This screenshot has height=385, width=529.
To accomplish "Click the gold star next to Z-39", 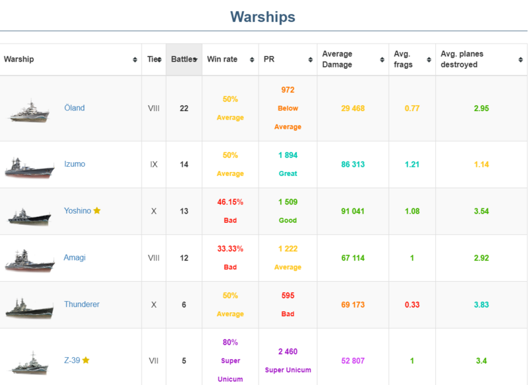I will [x=86, y=361].
